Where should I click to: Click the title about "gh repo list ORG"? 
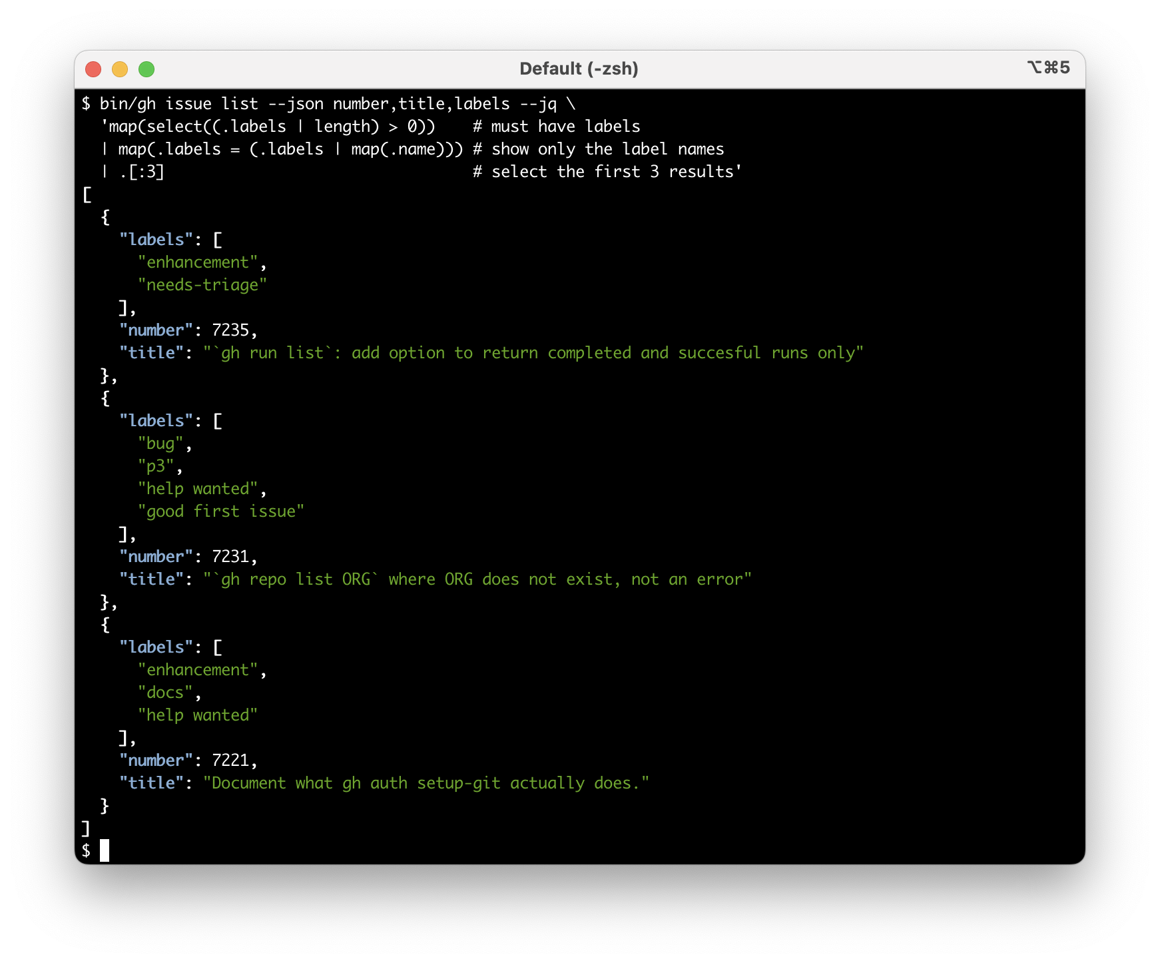pyautogui.click(x=477, y=579)
